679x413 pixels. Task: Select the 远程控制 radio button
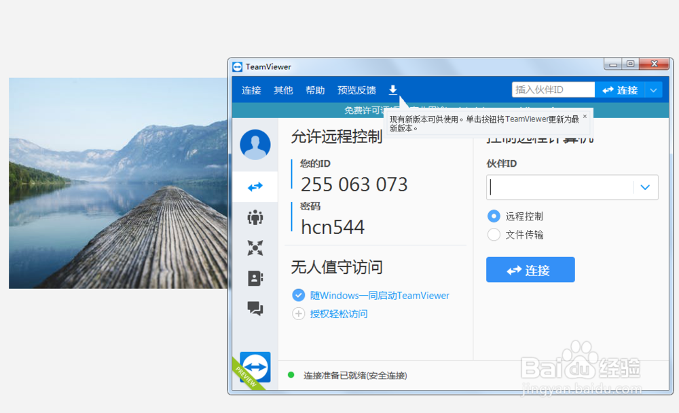[495, 216]
